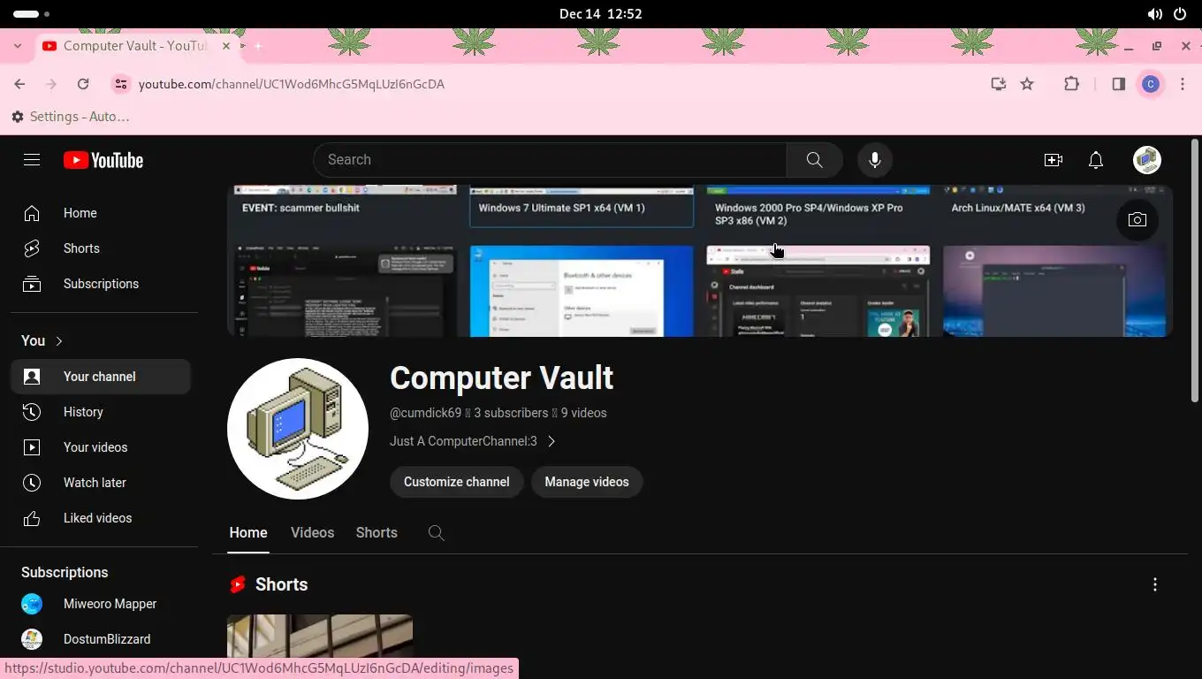Switch to the channel Videos tab

(313, 533)
